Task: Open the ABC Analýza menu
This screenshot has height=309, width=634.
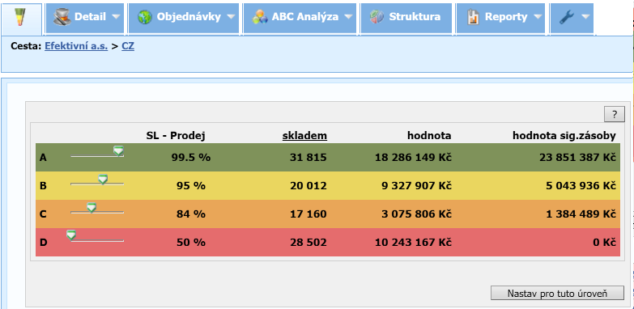Action: 300,18
